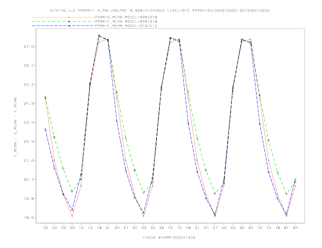The width and height of the screenshot is (322, 248).
Task: Click the x-axis tick label 48
Action: coord(188,228)
